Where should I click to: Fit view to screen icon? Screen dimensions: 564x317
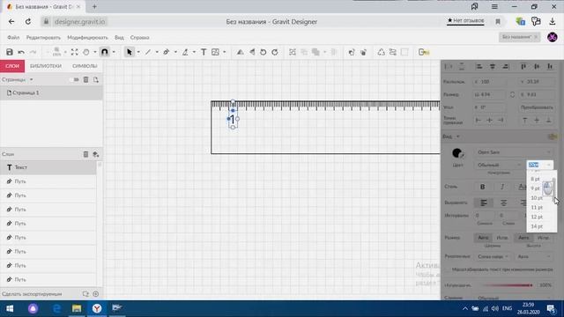point(74,52)
